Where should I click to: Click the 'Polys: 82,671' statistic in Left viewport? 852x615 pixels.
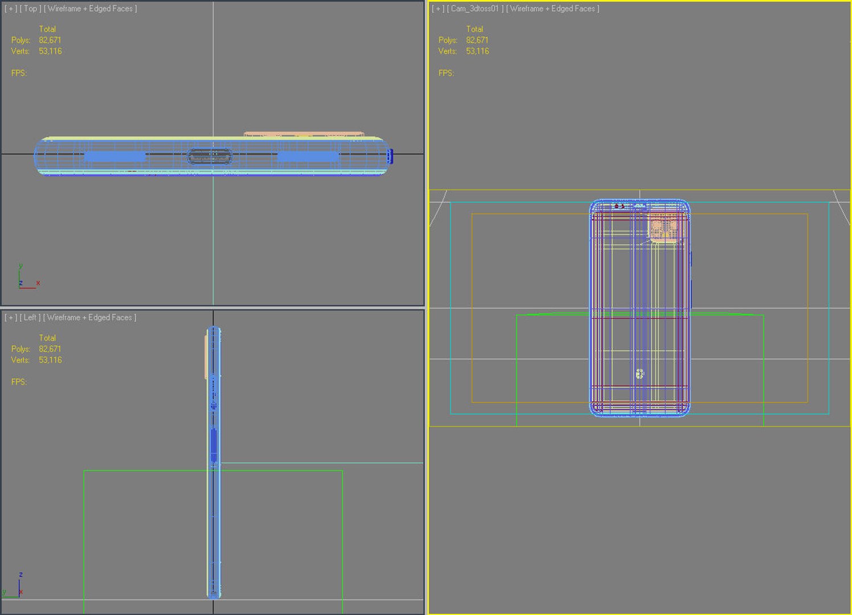pos(36,348)
